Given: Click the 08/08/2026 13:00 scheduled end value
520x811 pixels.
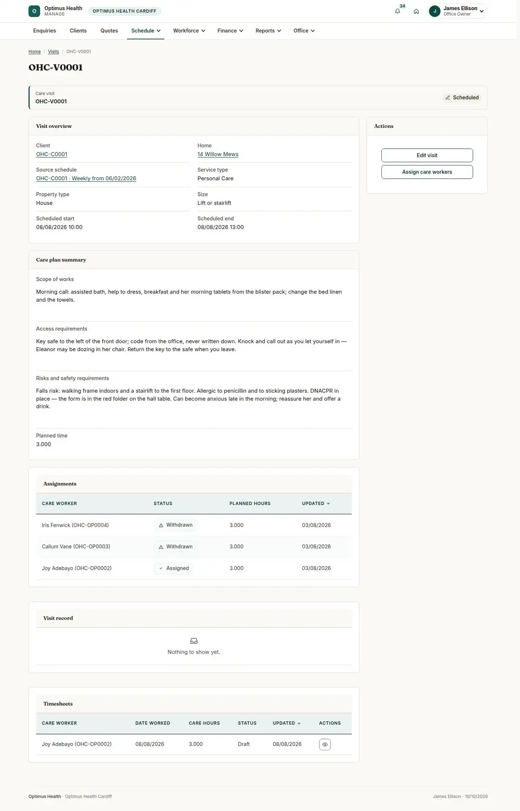Looking at the screenshot, I should click(x=221, y=227).
